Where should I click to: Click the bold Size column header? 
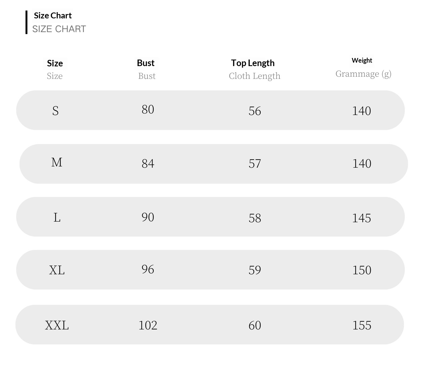[55, 63]
